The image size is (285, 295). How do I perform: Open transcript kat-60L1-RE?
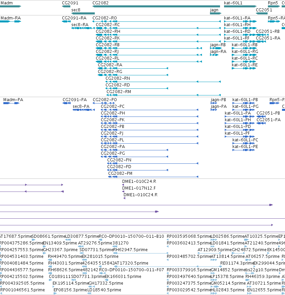point(245,65)
